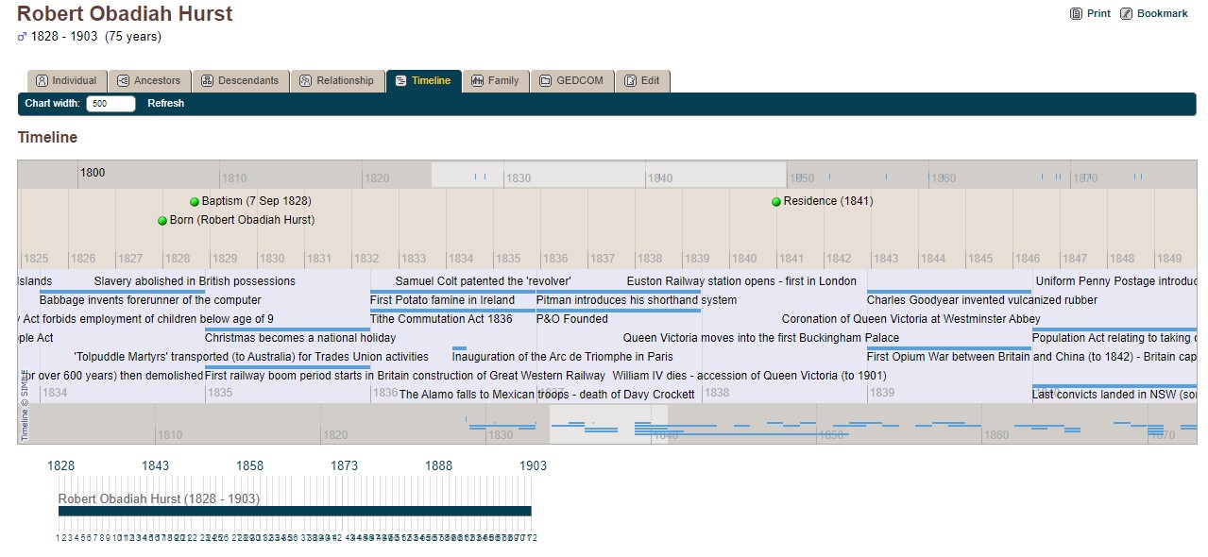Select the Residence (1841) event marker
Image resolution: width=1208 pixels, height=557 pixels.
pos(776,202)
